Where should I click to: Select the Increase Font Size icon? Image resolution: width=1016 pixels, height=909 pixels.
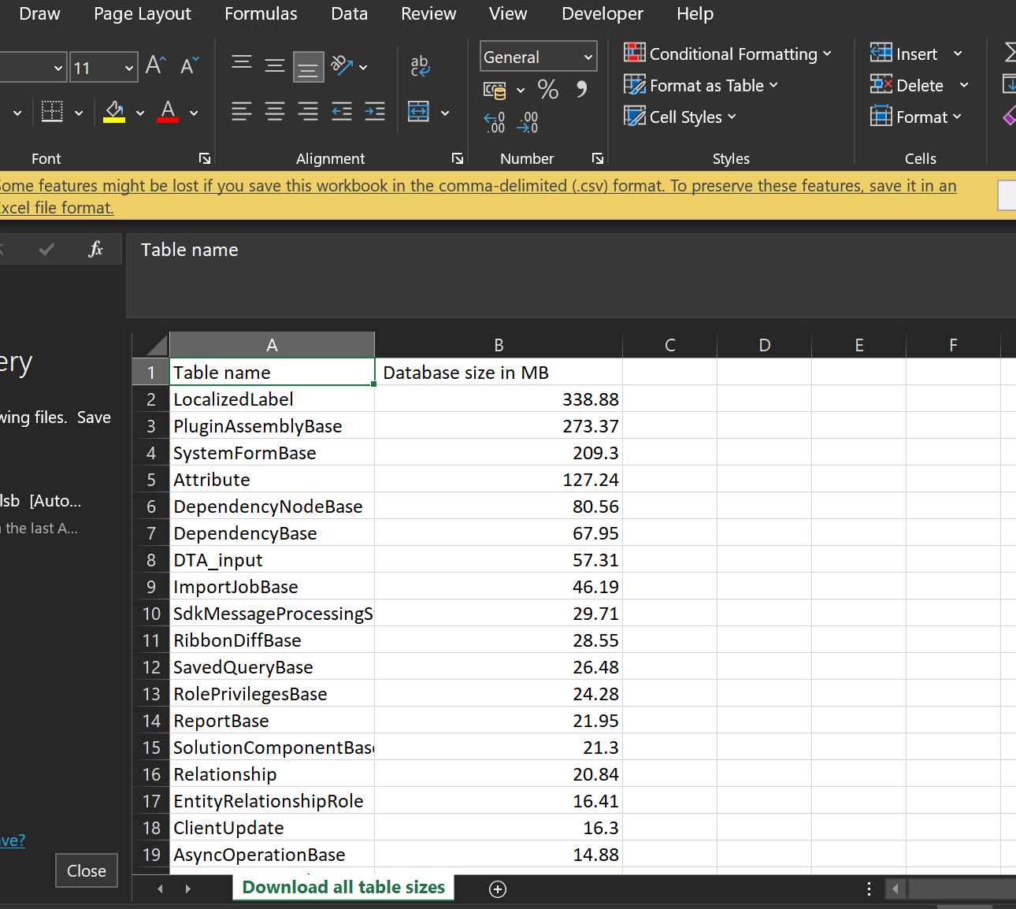(x=154, y=65)
